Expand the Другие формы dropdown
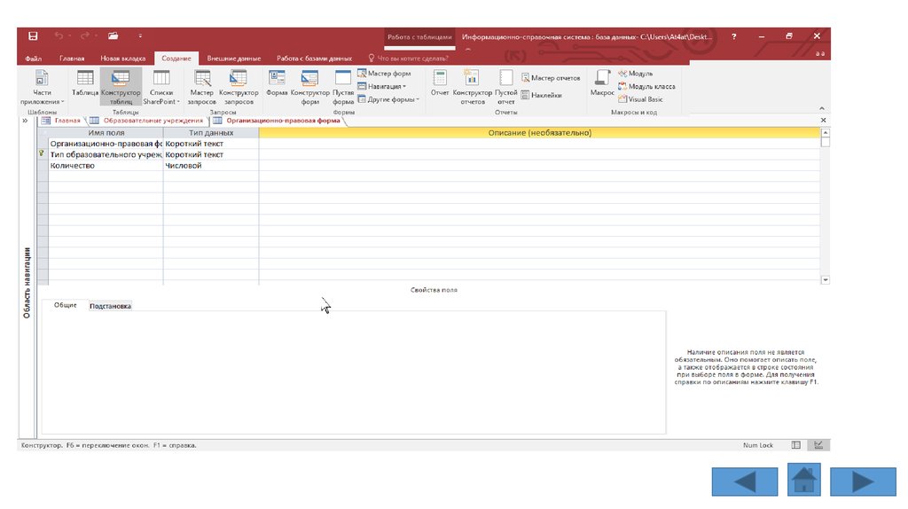This screenshot has width=908, height=509. [x=387, y=99]
